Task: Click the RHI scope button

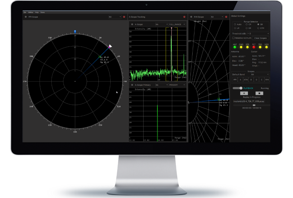Action: 267,80
